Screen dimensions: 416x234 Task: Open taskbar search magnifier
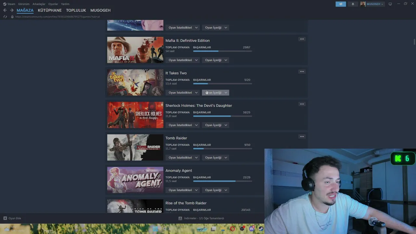pos(165,229)
